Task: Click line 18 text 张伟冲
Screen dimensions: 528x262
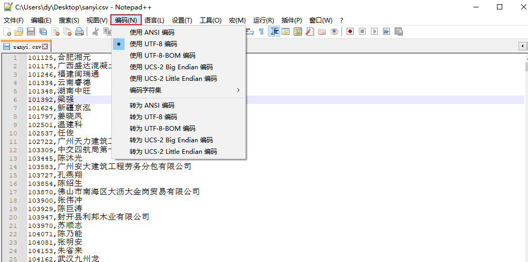Action: click(70, 200)
